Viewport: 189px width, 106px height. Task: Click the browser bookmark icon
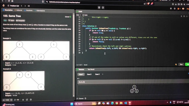coord(43,2)
